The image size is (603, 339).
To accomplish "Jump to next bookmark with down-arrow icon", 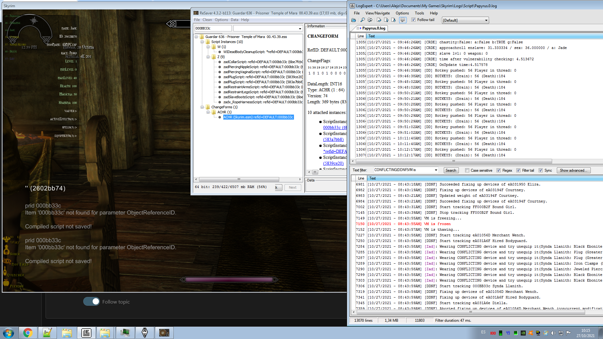I will pos(393,20).
